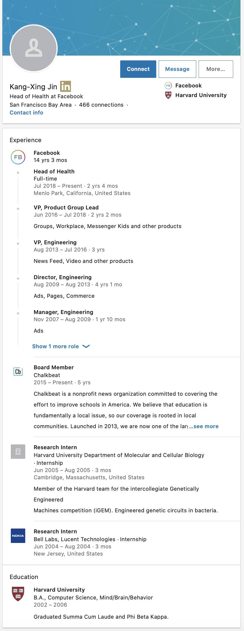Open the Contact info link
The image size is (244, 631).
[26, 112]
